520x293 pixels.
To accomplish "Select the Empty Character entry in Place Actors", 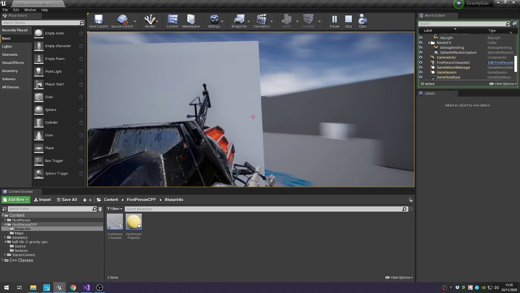I will point(58,46).
